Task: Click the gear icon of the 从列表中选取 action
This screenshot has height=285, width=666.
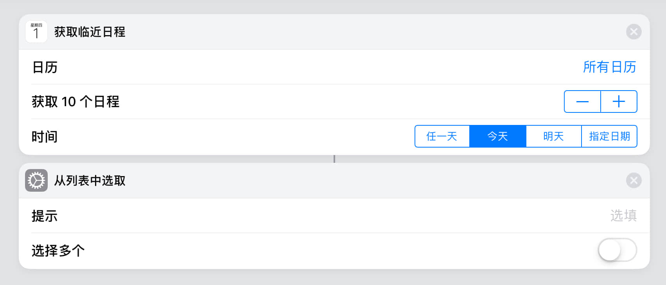Action: coord(36,180)
